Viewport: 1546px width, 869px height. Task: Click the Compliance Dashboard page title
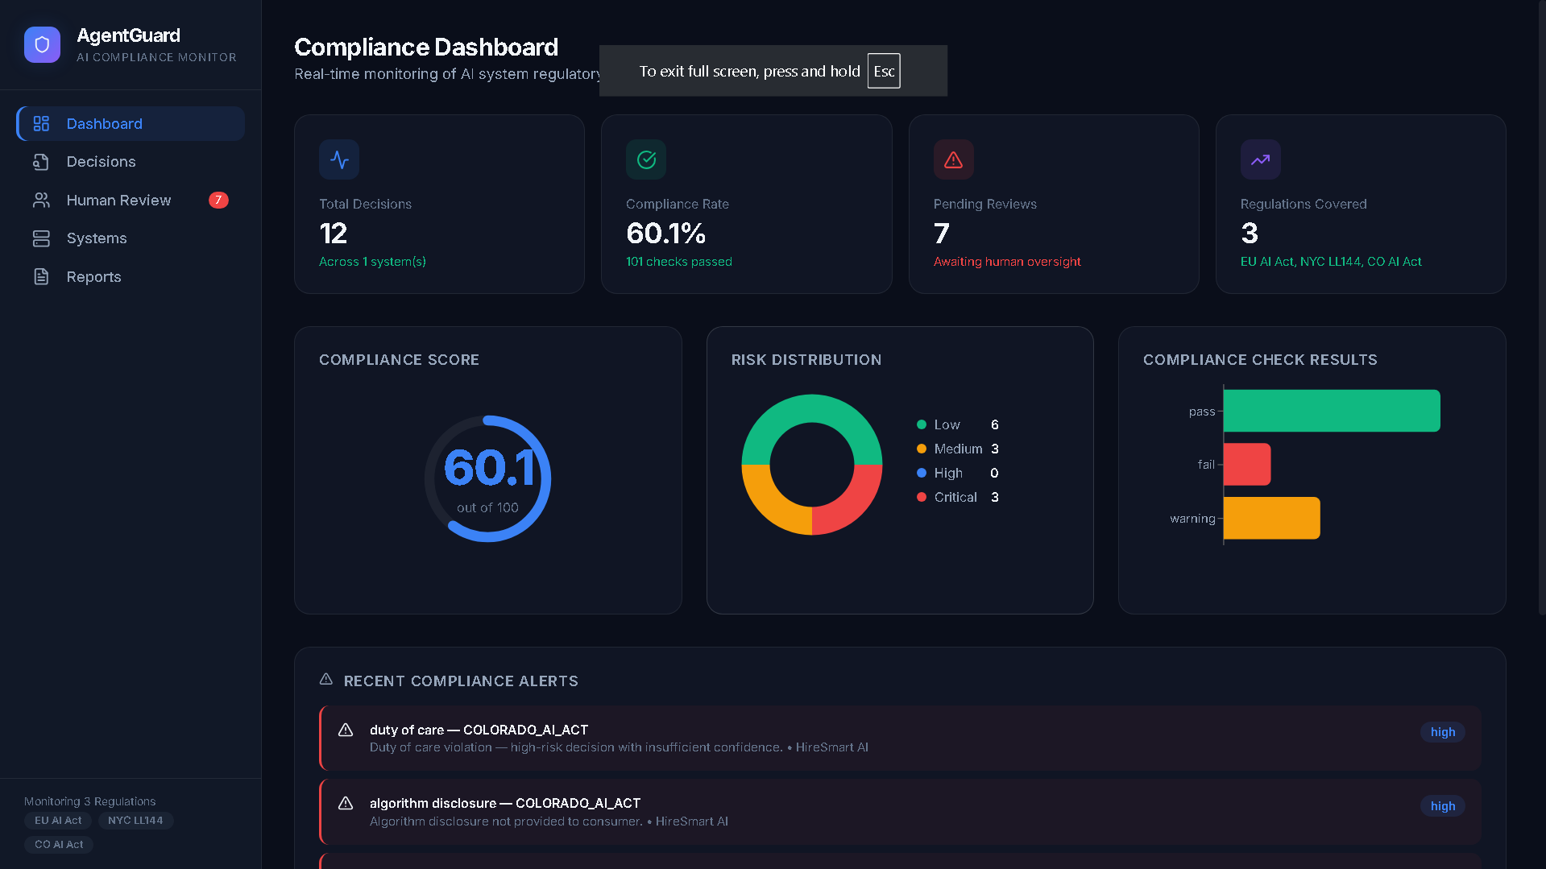pyautogui.click(x=426, y=48)
